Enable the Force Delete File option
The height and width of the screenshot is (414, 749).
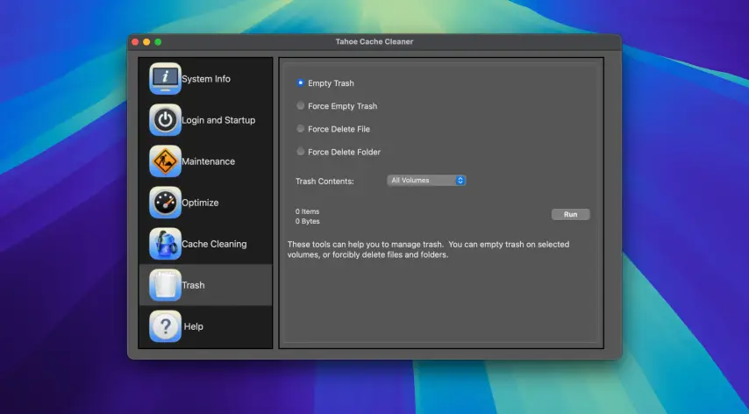(x=301, y=129)
